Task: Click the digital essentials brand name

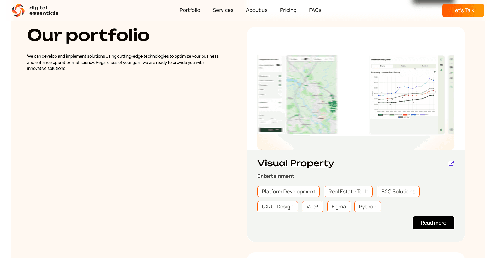Action: 44,10
